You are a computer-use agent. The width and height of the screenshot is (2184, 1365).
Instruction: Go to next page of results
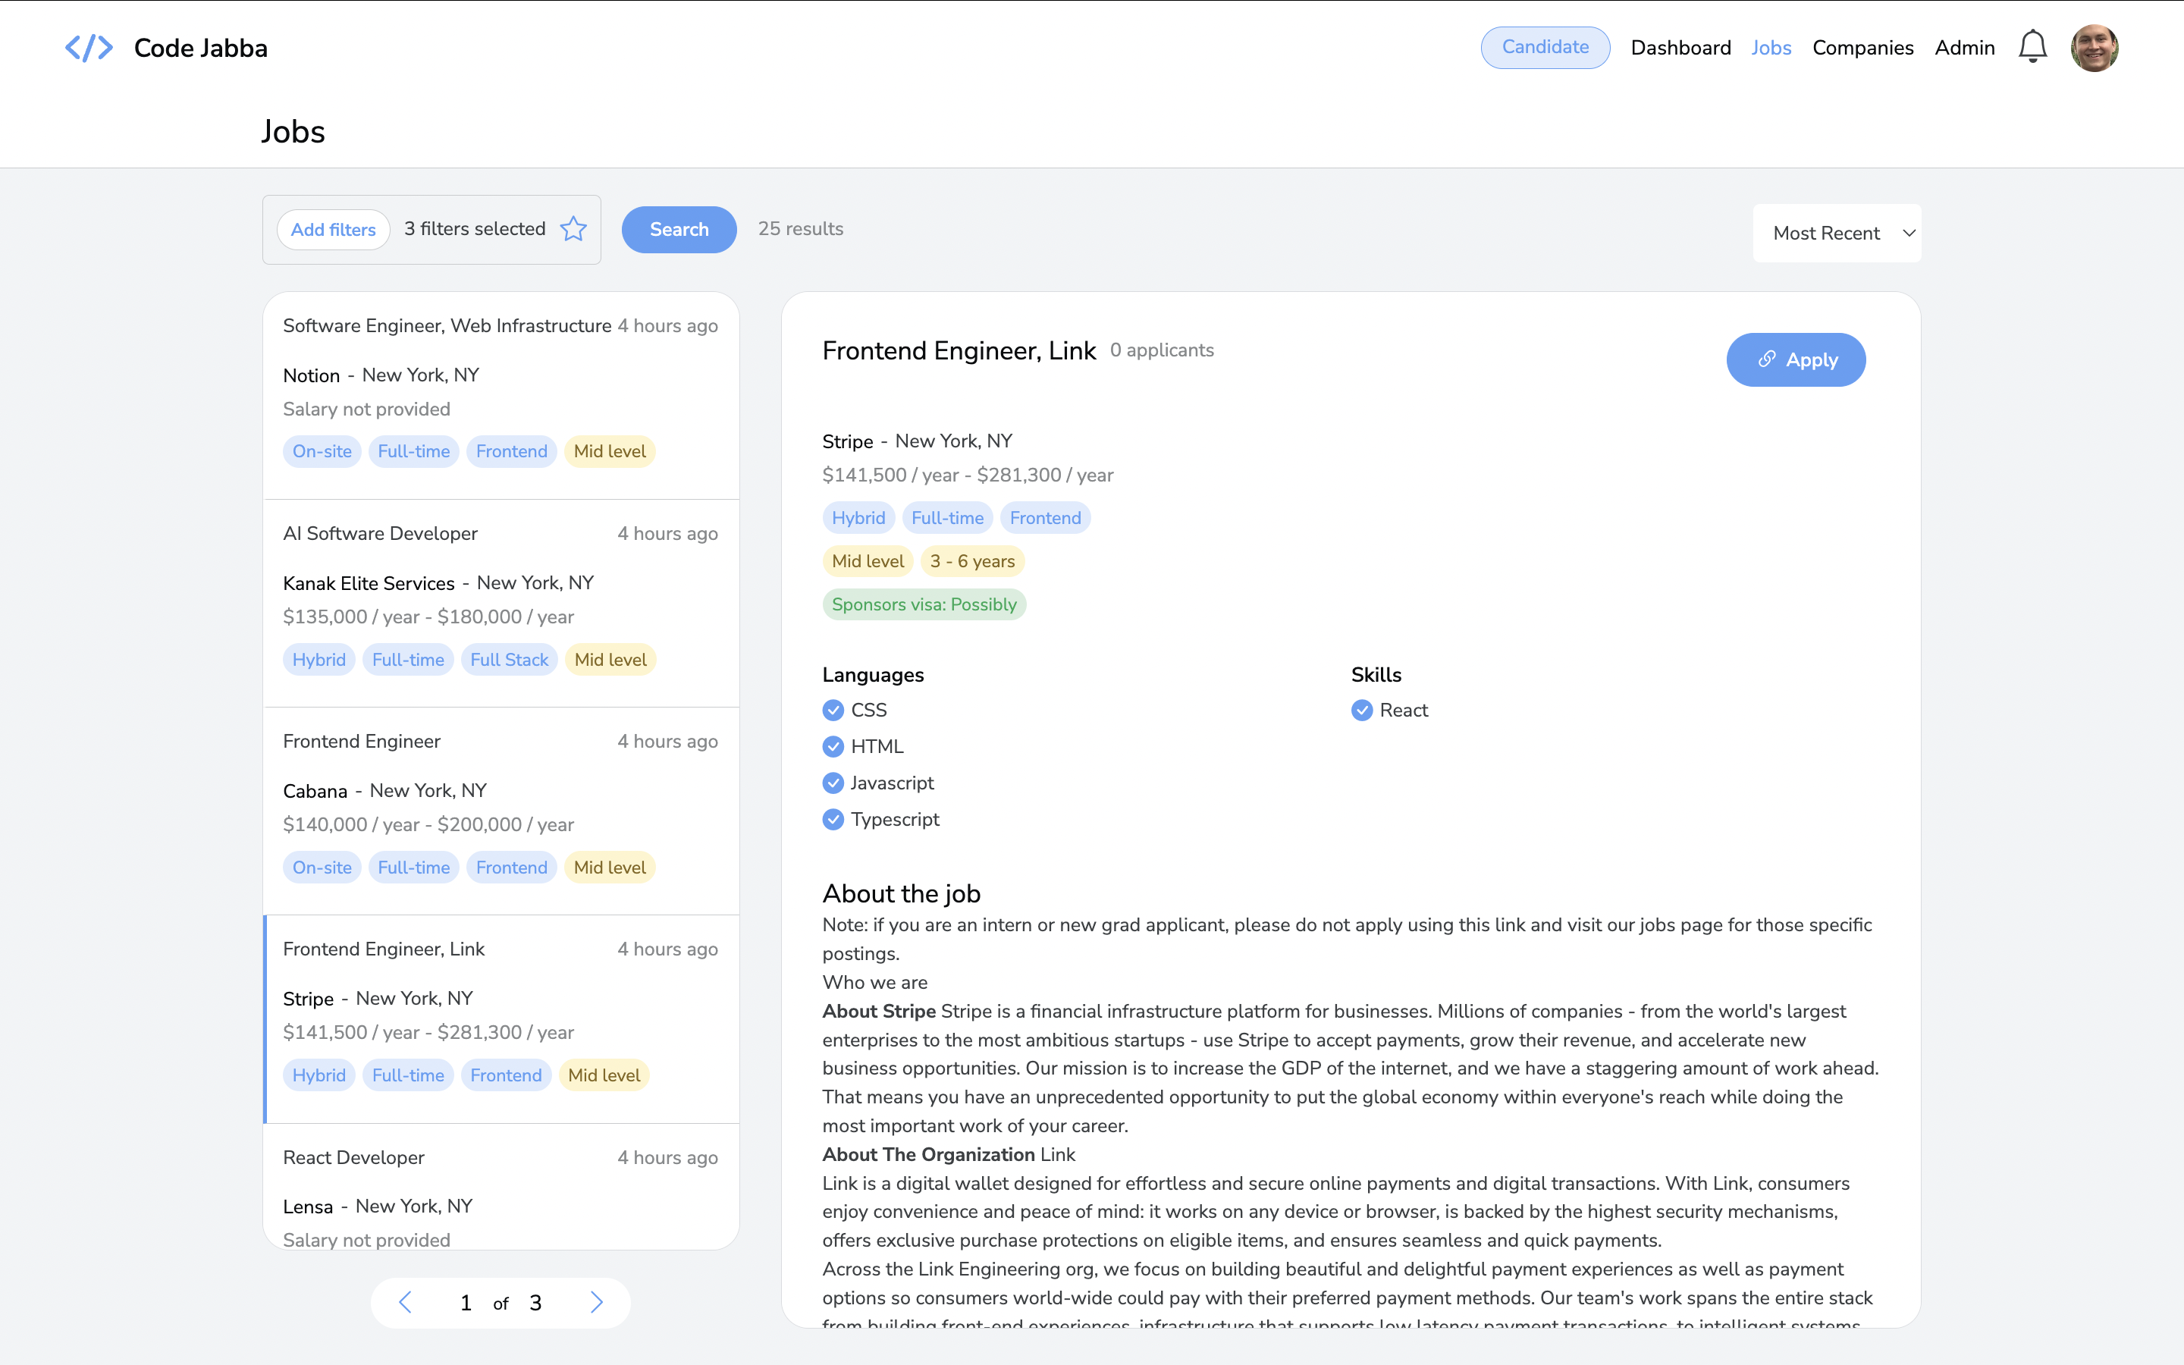click(595, 1302)
